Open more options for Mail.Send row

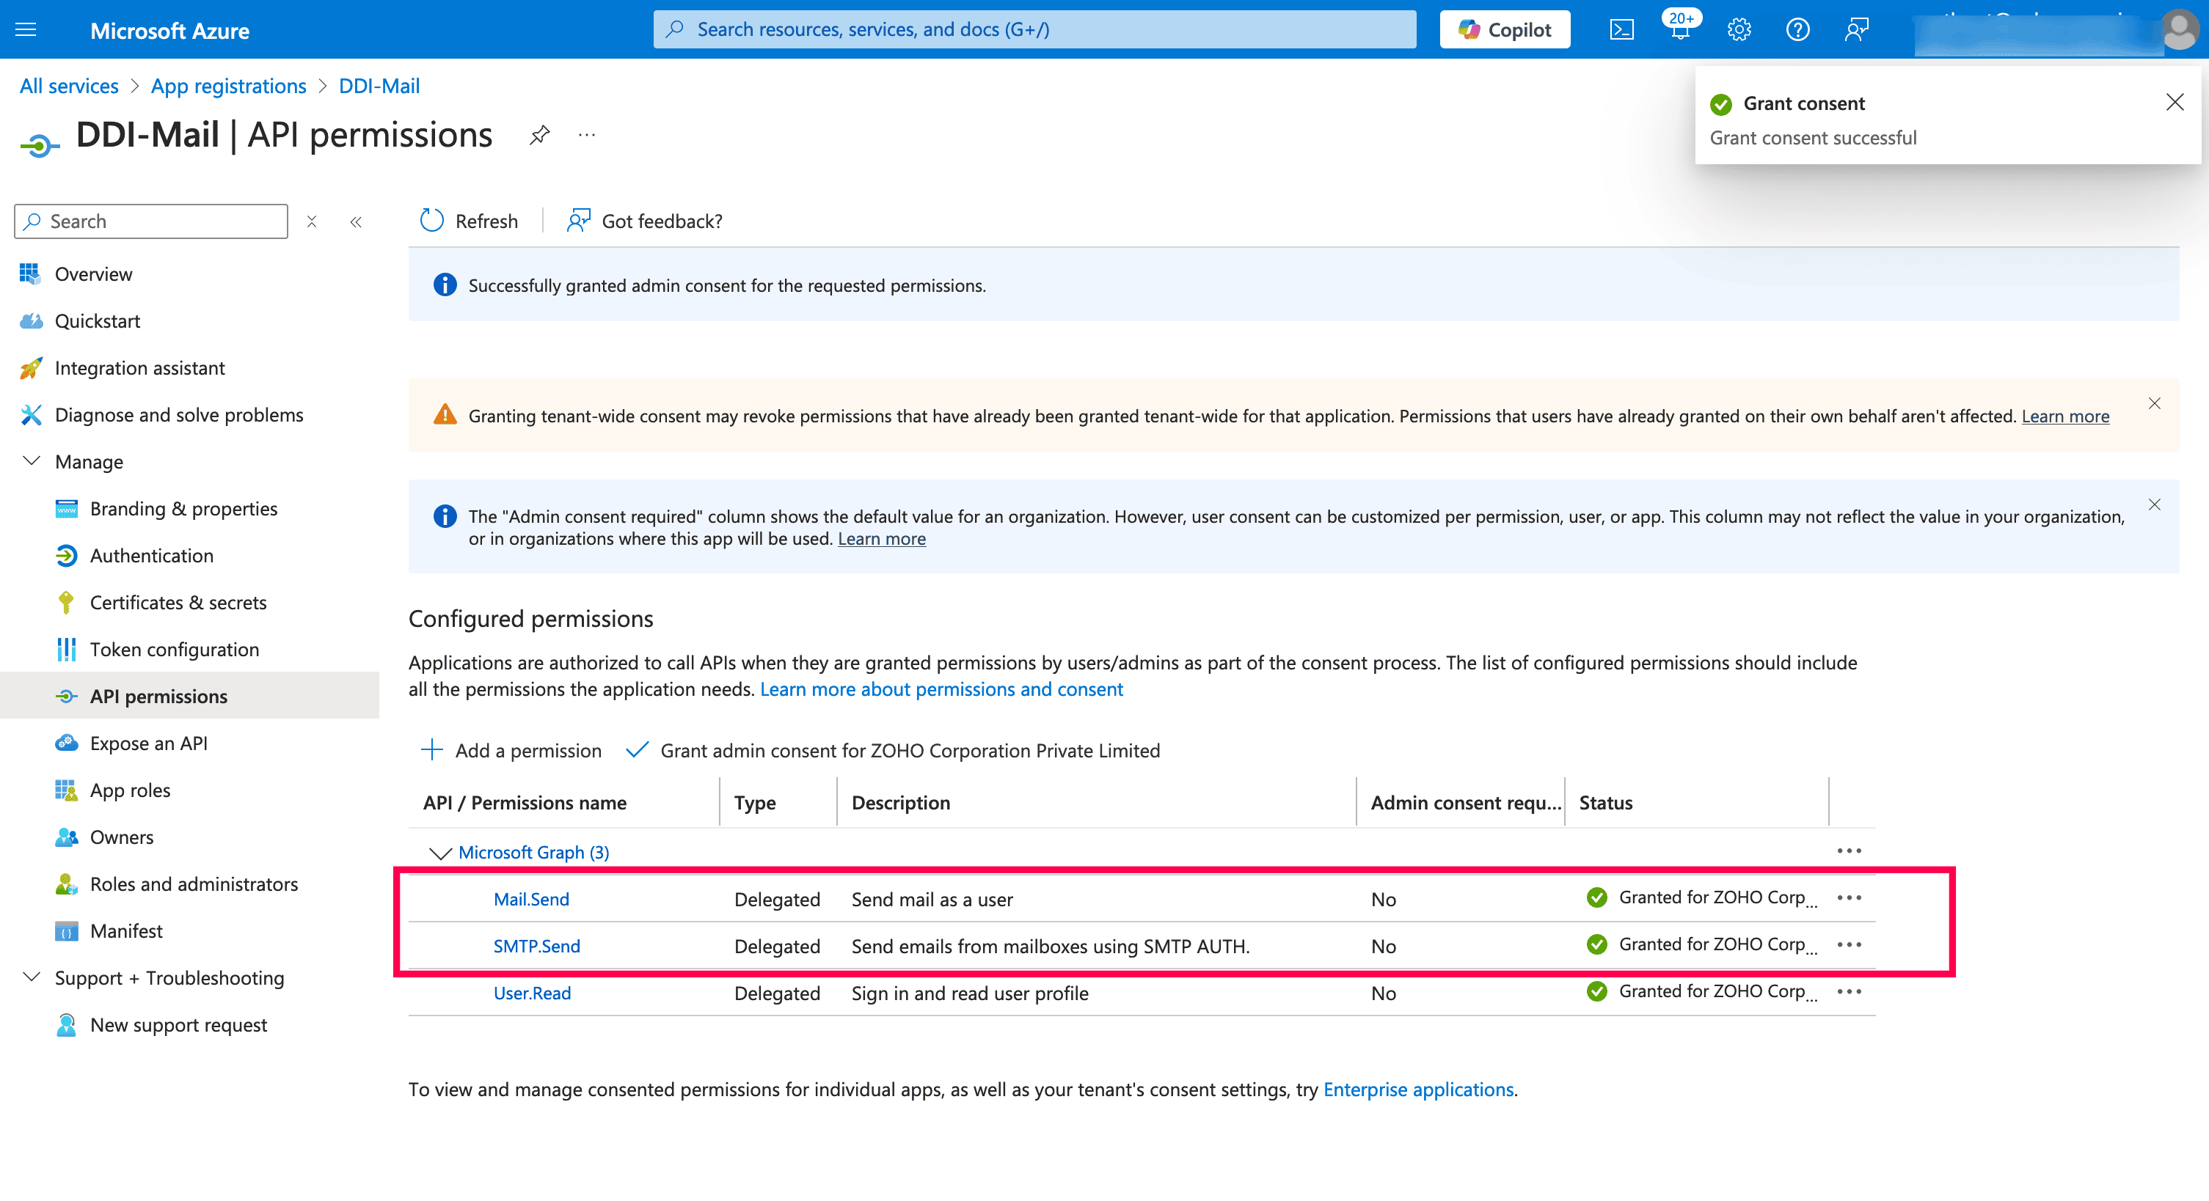[x=1849, y=897]
